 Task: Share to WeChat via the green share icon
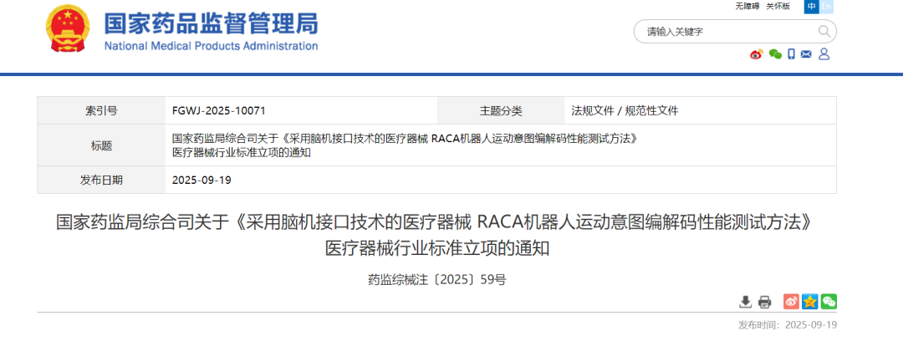829,301
